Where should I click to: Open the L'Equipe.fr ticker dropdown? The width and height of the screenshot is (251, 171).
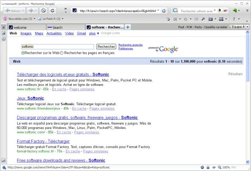point(247,27)
